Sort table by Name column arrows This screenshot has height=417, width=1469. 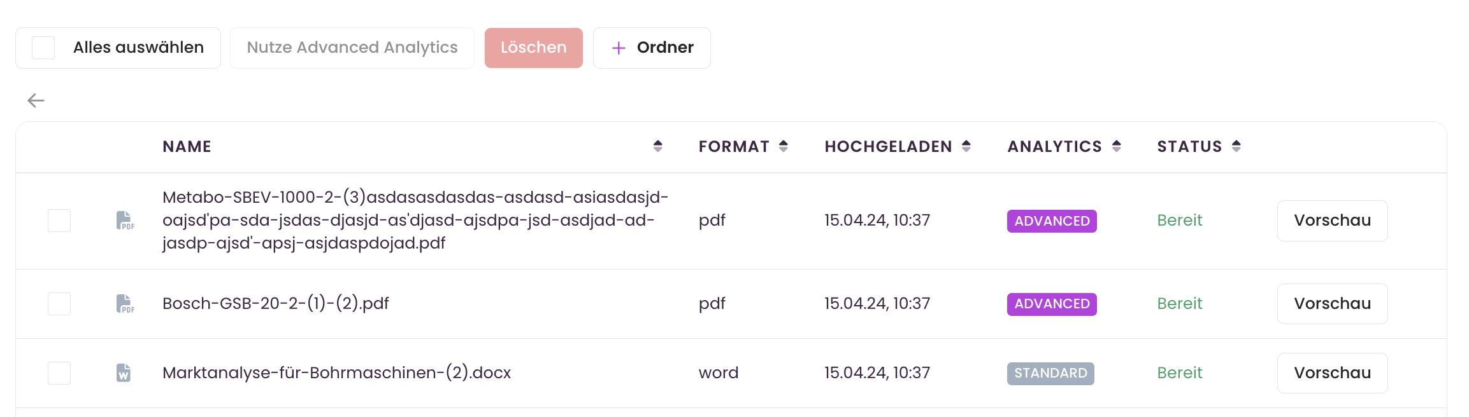[x=657, y=146]
